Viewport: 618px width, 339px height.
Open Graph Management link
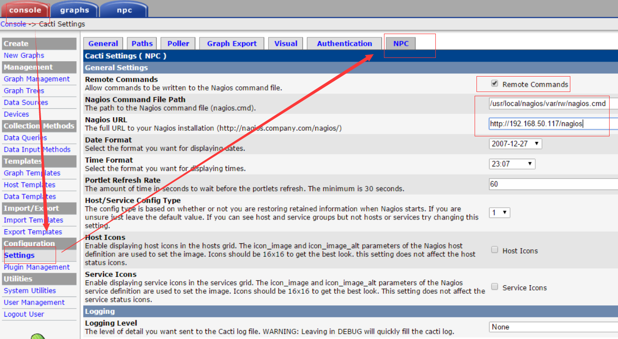pyautogui.click(x=36, y=79)
